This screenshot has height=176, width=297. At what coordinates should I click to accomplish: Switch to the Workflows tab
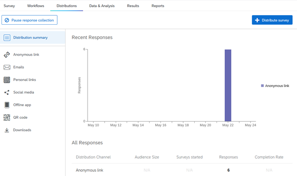pyautogui.click(x=36, y=6)
